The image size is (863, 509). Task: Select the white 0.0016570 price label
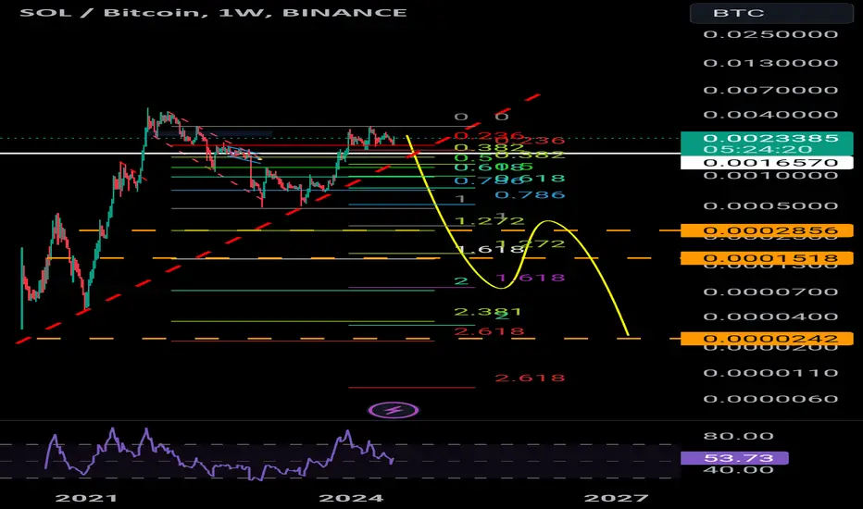tap(767, 162)
